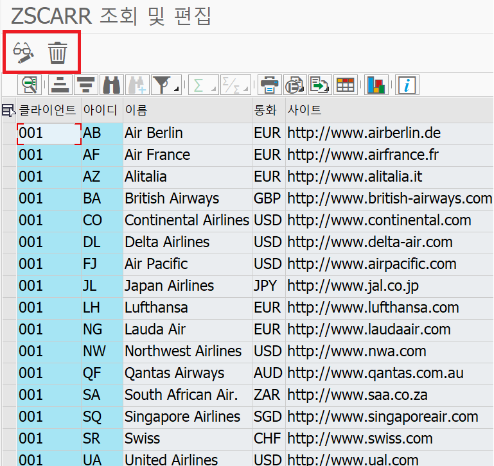Open the End User Documentation info icon
The height and width of the screenshot is (466, 494).
[x=407, y=85]
